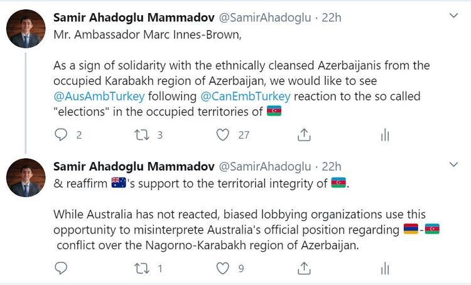The width and height of the screenshot is (471, 285).
Task: Open the 22h timestamp of second tweet
Action: (331, 166)
